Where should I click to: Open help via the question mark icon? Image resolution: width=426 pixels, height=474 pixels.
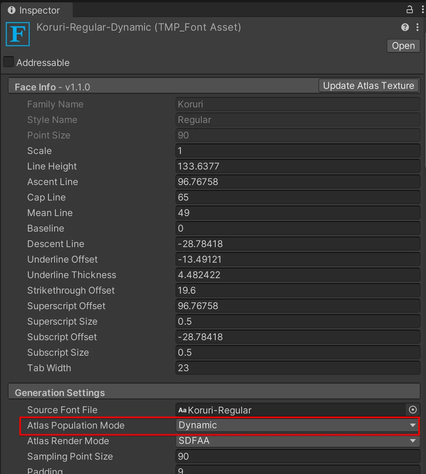405,27
